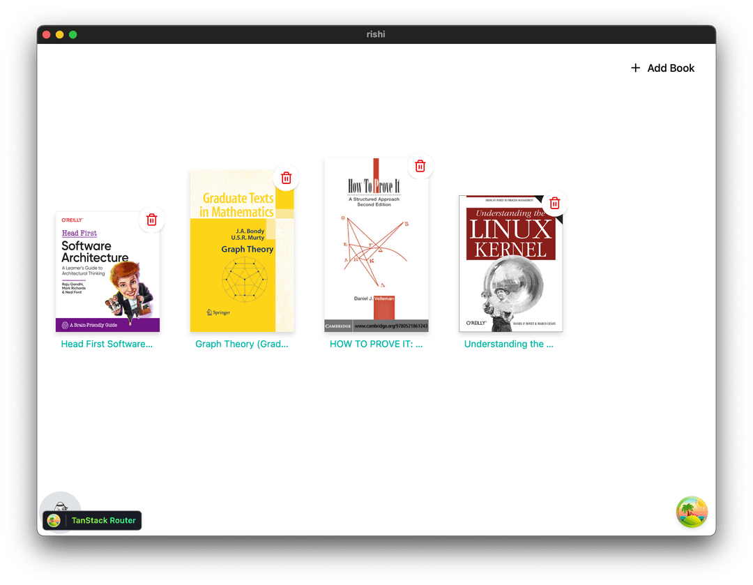Click the plus icon beside Add Book
Image resolution: width=753 pixels, height=585 pixels.
(x=635, y=68)
